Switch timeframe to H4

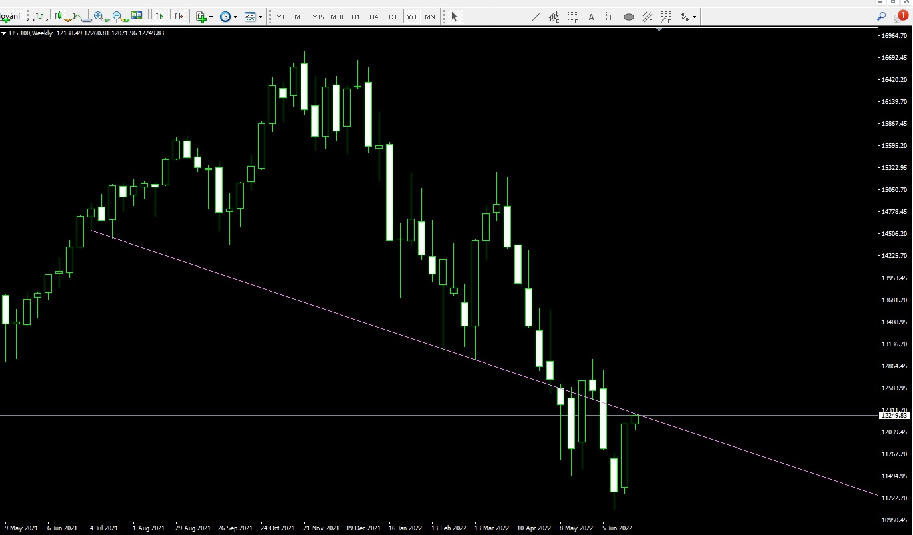(374, 17)
